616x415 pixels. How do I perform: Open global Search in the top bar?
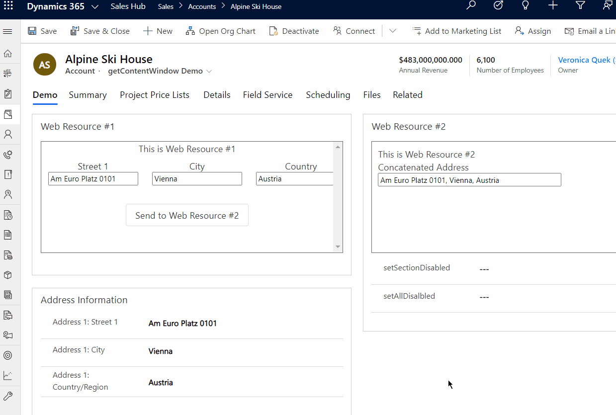click(x=470, y=6)
